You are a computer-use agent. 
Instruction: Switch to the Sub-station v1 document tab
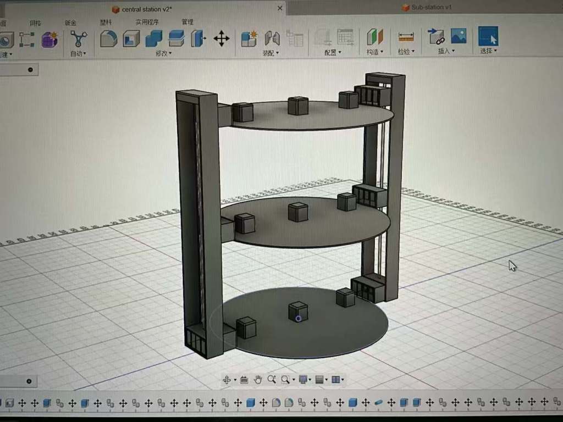(431, 8)
